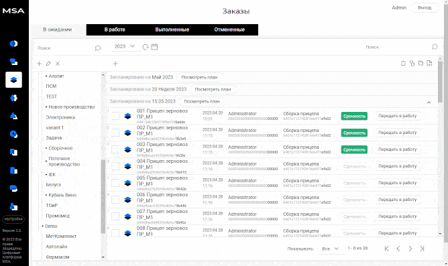Open the настройки settings button

(13, 219)
